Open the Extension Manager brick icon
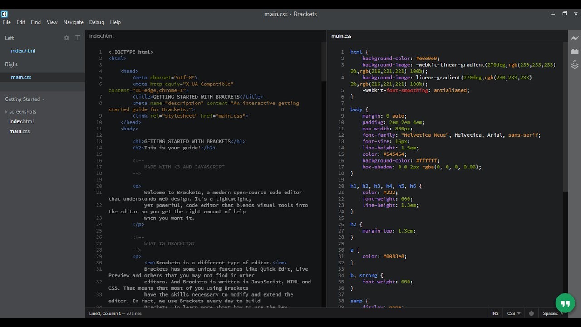 coord(575,52)
